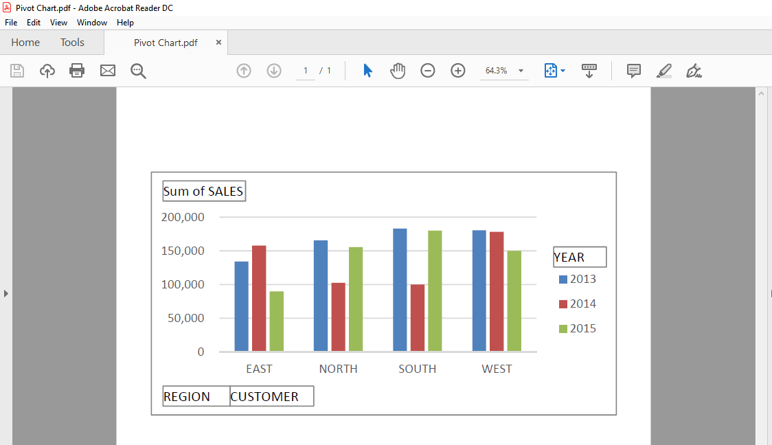Open the Find text magnifier icon
Image resolution: width=772 pixels, height=445 pixels.
coord(138,71)
